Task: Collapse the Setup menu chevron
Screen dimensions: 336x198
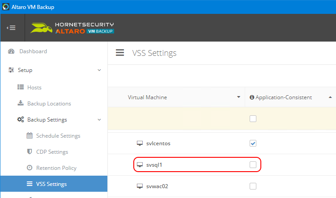Action: tap(99, 70)
